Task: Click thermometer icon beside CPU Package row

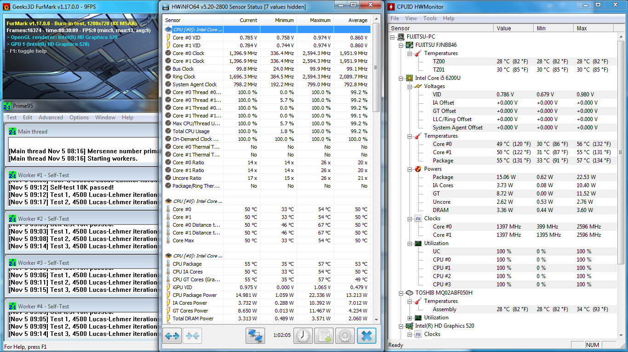Action: pos(168,264)
